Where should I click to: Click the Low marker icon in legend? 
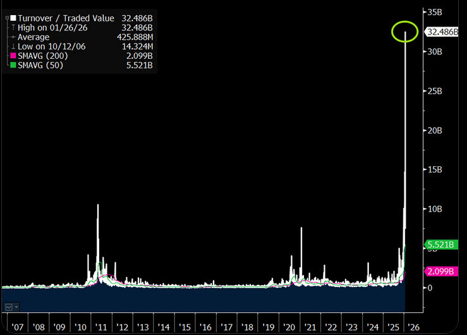click(13, 47)
